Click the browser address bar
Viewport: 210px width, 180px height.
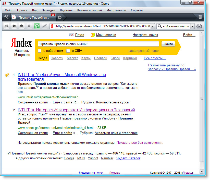pyautogui.click(x=103, y=26)
